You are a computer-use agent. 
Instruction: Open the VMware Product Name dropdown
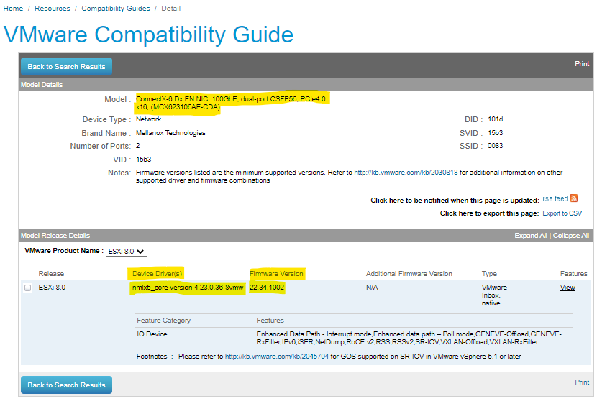[x=127, y=252]
